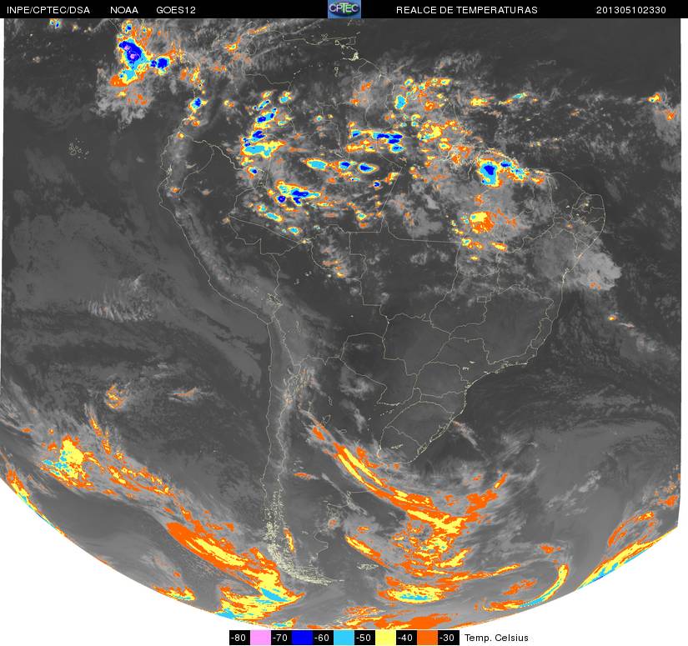
Task: Click the -30 legend label
Action: pos(449,637)
